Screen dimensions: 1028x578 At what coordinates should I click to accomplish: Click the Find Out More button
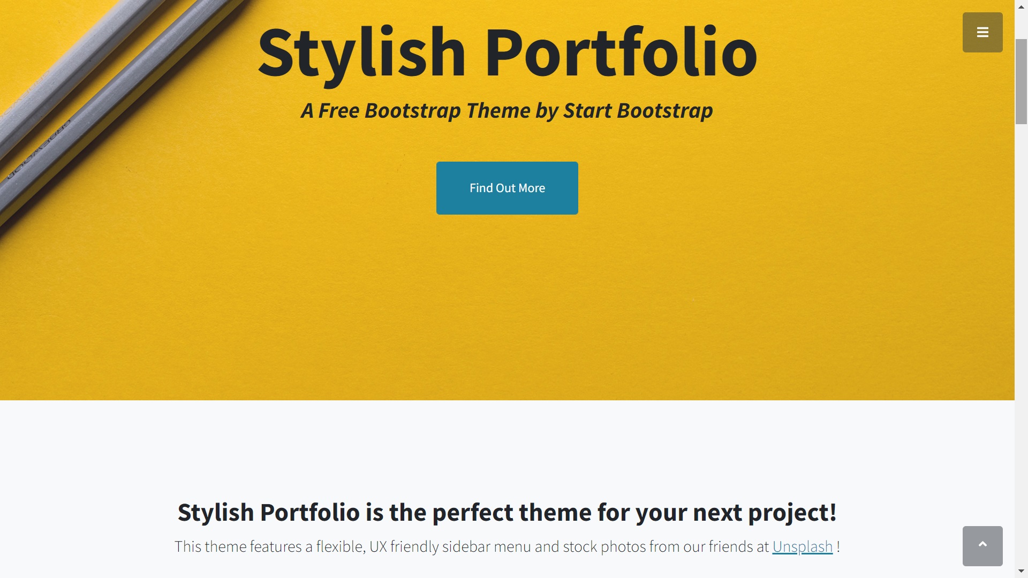point(507,188)
